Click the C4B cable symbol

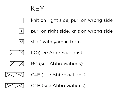coord(15,86)
